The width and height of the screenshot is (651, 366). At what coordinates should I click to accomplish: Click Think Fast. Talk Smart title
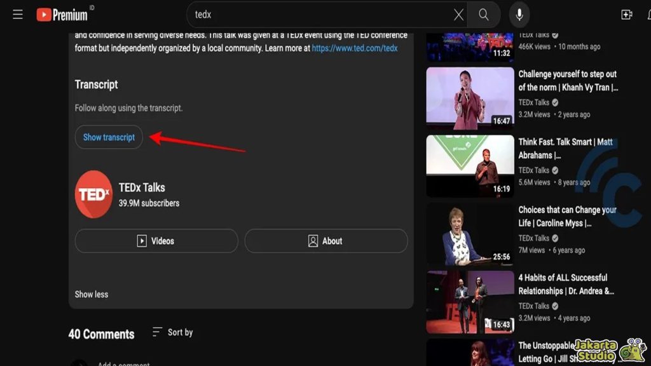pyautogui.click(x=565, y=149)
